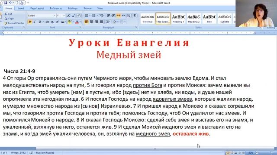Viewport: 277px width, 155px height.
Task: Toggle show paragraph marks
Action: tap(135, 15)
